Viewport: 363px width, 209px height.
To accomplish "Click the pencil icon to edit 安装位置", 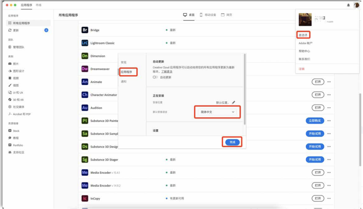I will coord(233,102).
